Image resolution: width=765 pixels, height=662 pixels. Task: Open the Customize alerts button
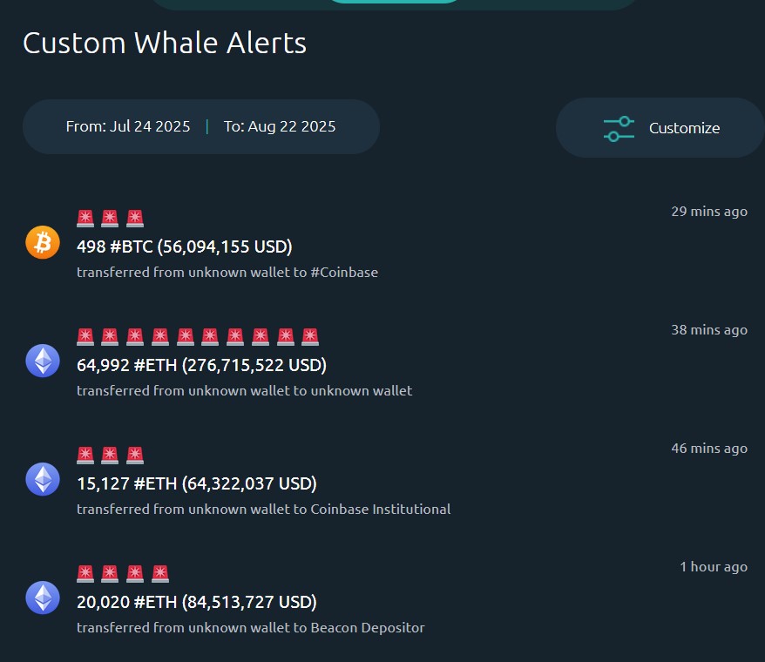pos(660,128)
